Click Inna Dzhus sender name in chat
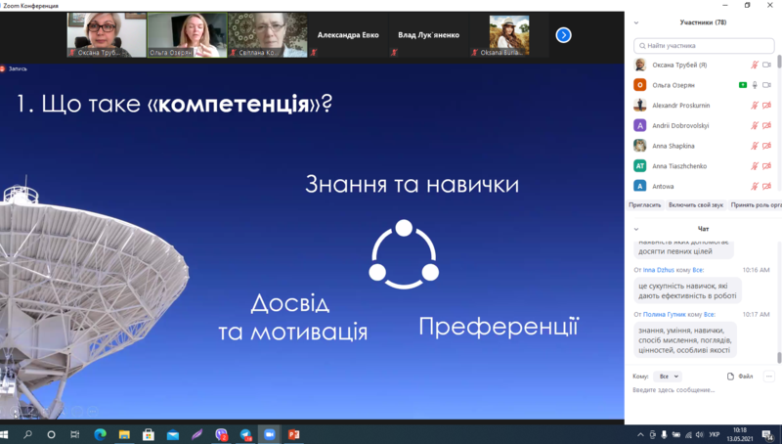 (658, 270)
